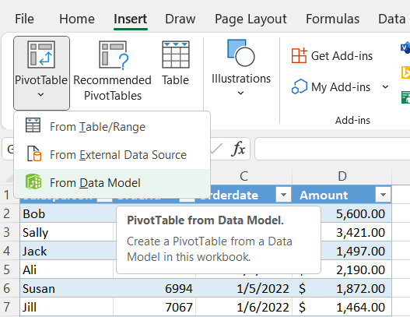
Task: Open the File tab
Action: [x=24, y=19]
